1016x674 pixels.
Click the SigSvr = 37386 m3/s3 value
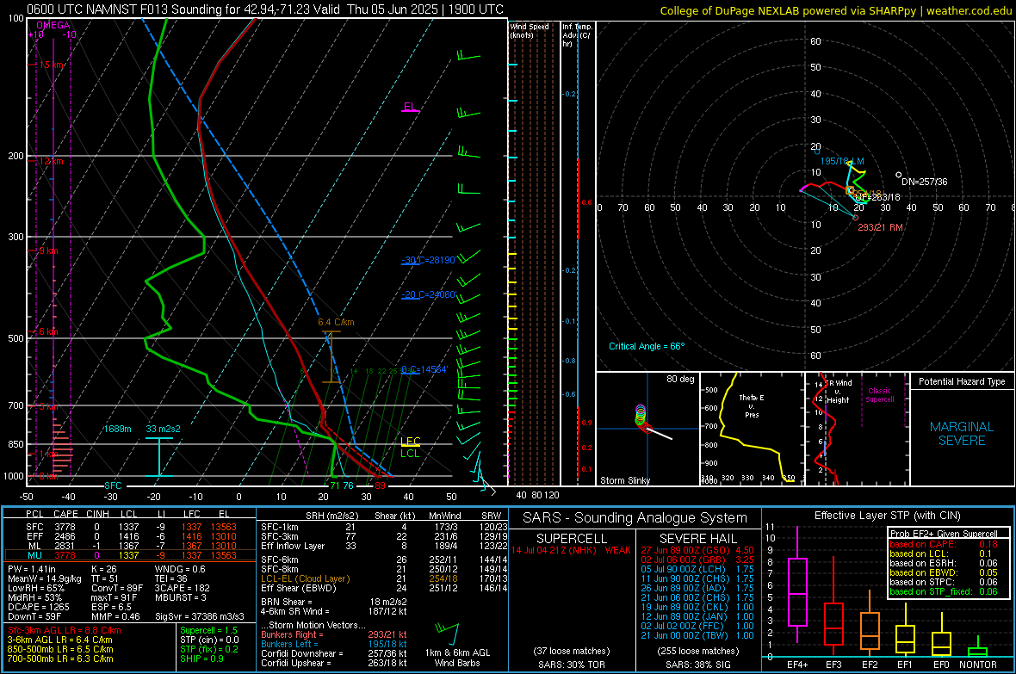[x=200, y=616]
